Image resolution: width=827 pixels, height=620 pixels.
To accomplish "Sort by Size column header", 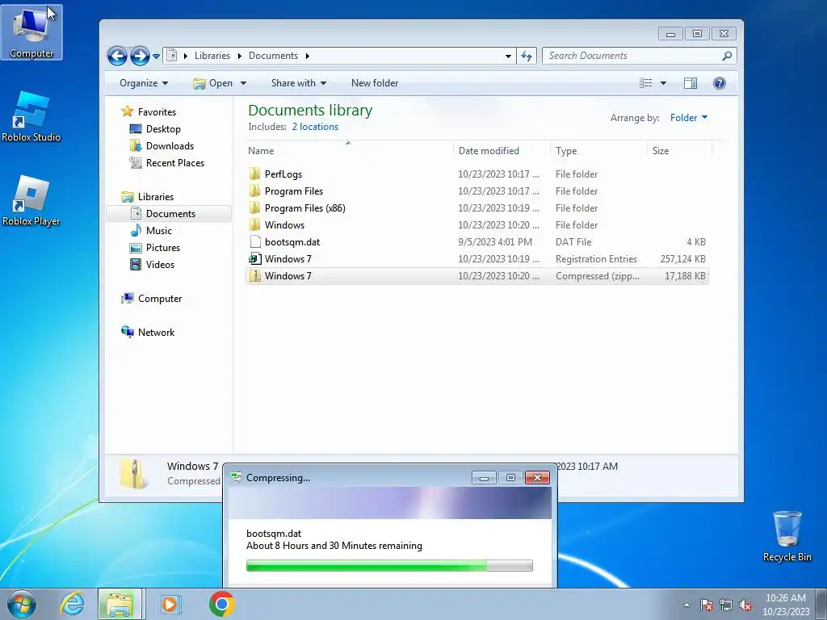I will pos(679,151).
